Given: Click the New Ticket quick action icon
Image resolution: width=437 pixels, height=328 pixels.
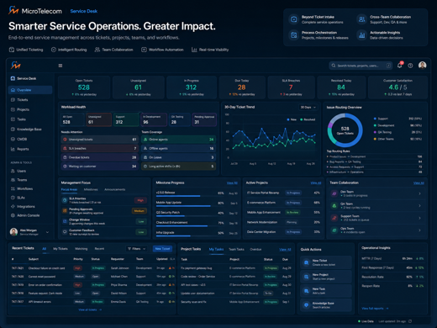Looking at the screenshot, I should (307, 262).
